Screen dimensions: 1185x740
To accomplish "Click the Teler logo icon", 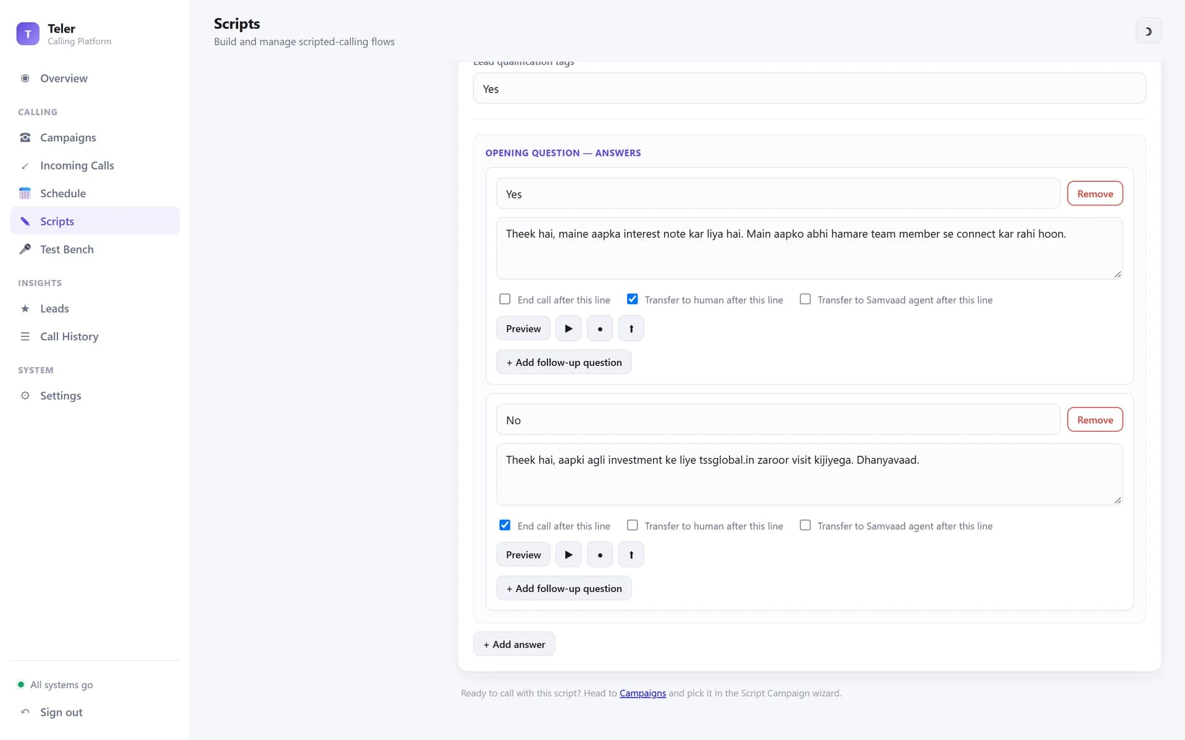I will pyautogui.click(x=28, y=34).
